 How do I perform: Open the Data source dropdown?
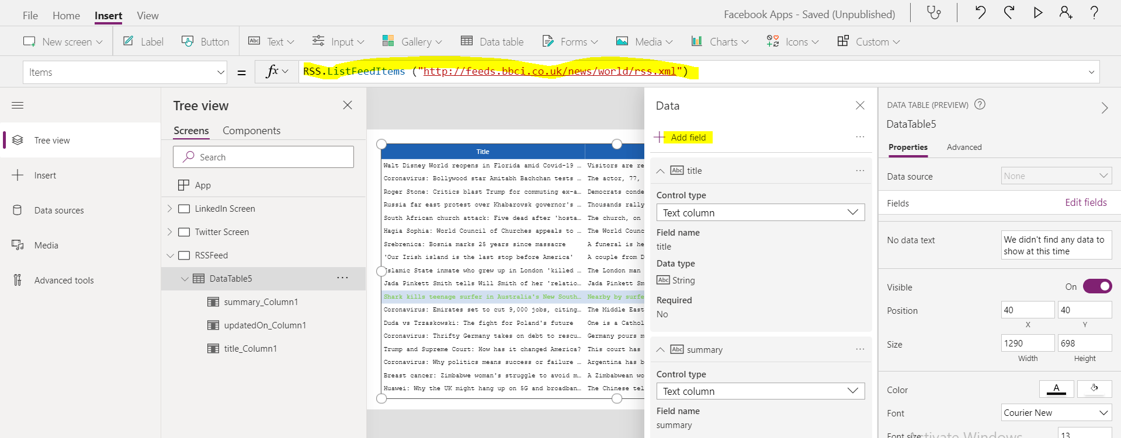point(1056,176)
